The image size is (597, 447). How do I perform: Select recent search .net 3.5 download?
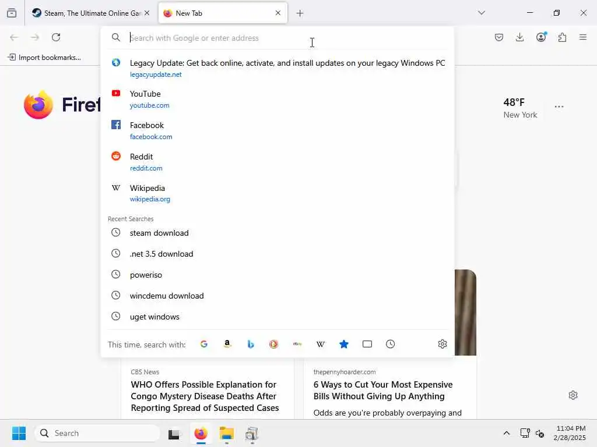tap(278, 254)
